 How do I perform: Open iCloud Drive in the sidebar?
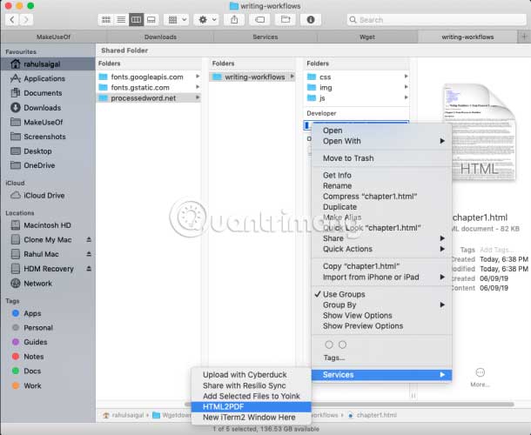[x=47, y=196]
